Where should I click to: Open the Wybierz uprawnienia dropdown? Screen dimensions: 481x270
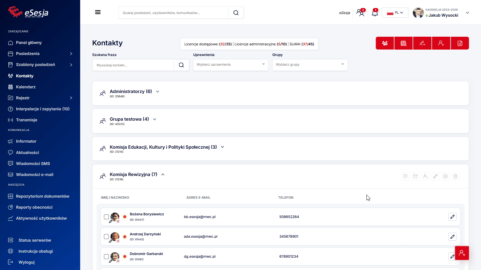pos(230,65)
